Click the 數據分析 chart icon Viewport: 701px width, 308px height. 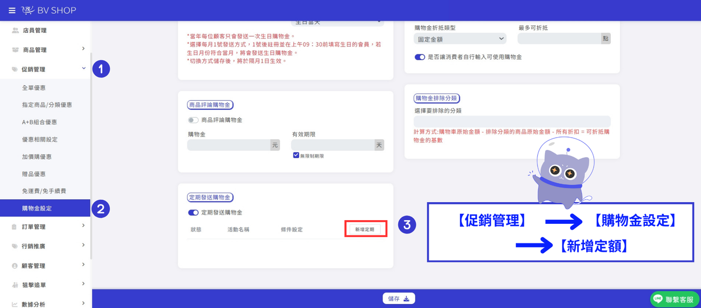coord(14,304)
